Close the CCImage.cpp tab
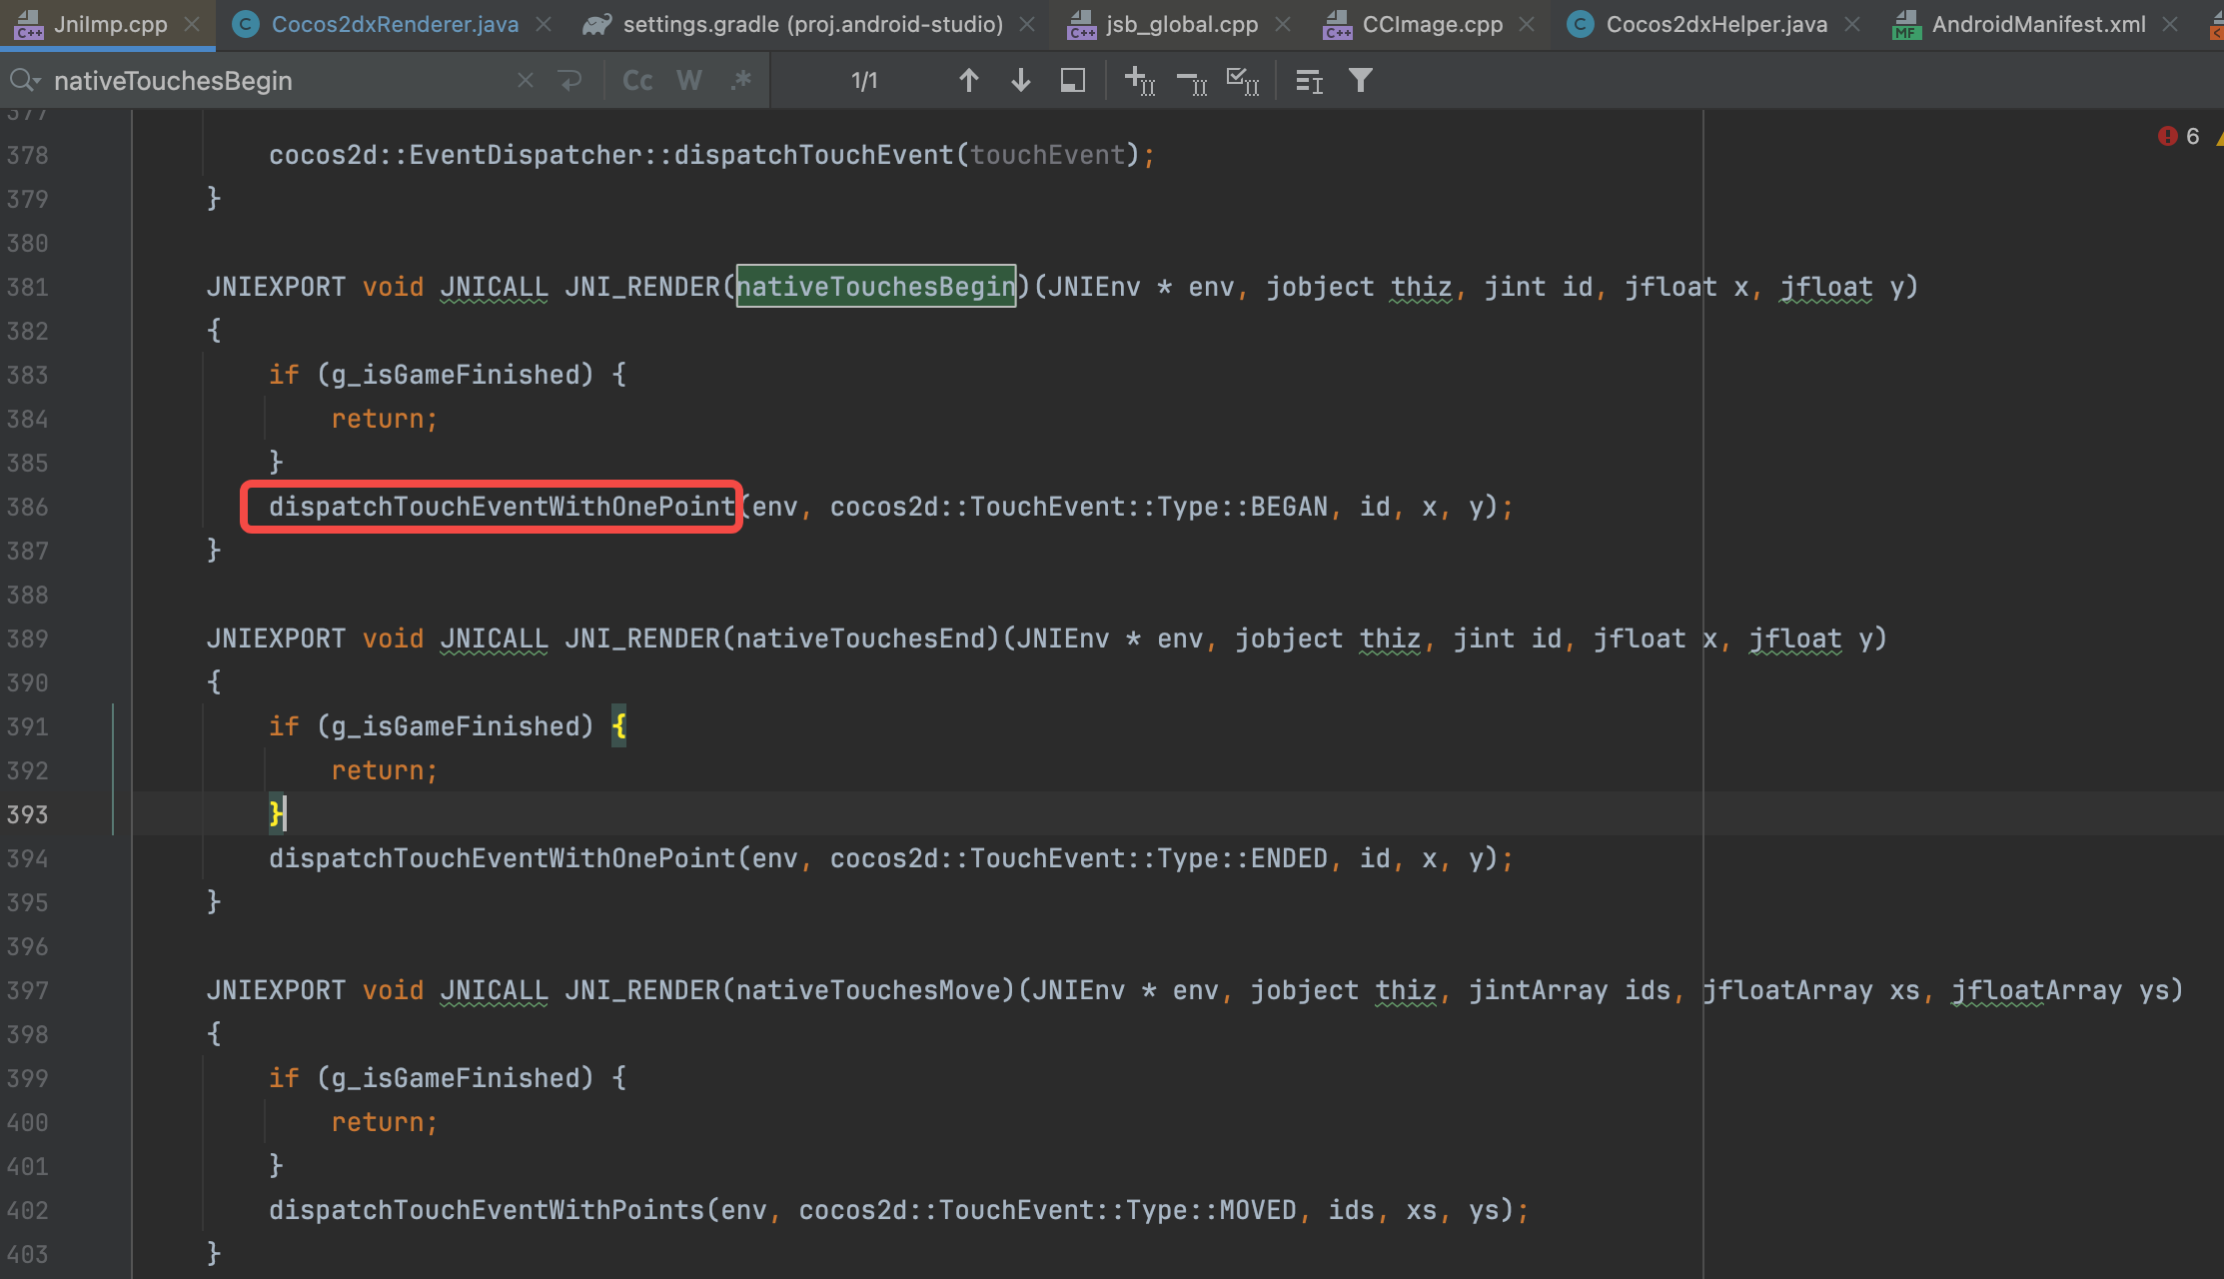Screen dimensions: 2224x1279 pyautogui.click(x=1527, y=24)
